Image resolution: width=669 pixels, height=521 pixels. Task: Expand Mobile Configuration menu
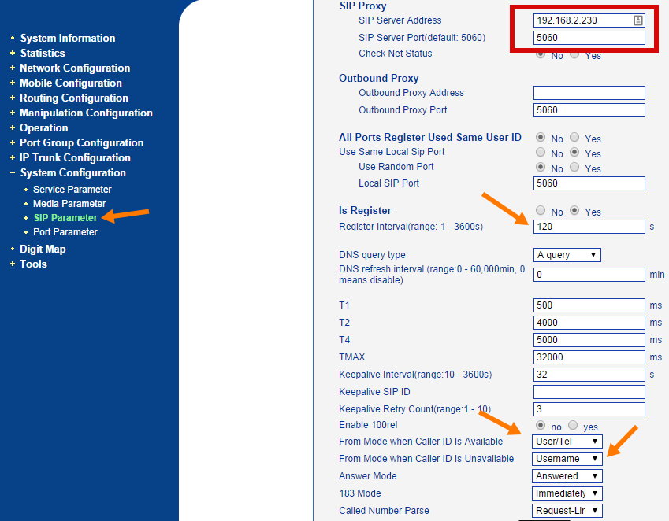pos(71,83)
